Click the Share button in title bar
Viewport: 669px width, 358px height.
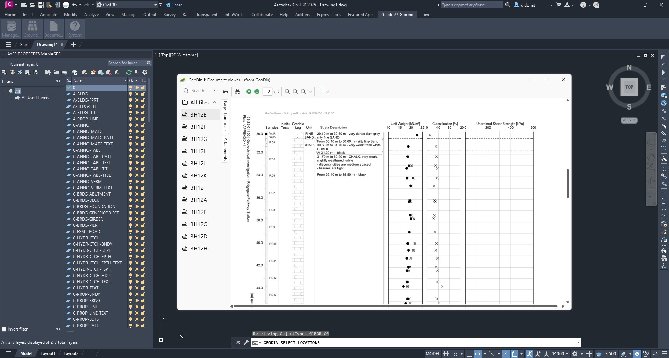point(174,5)
